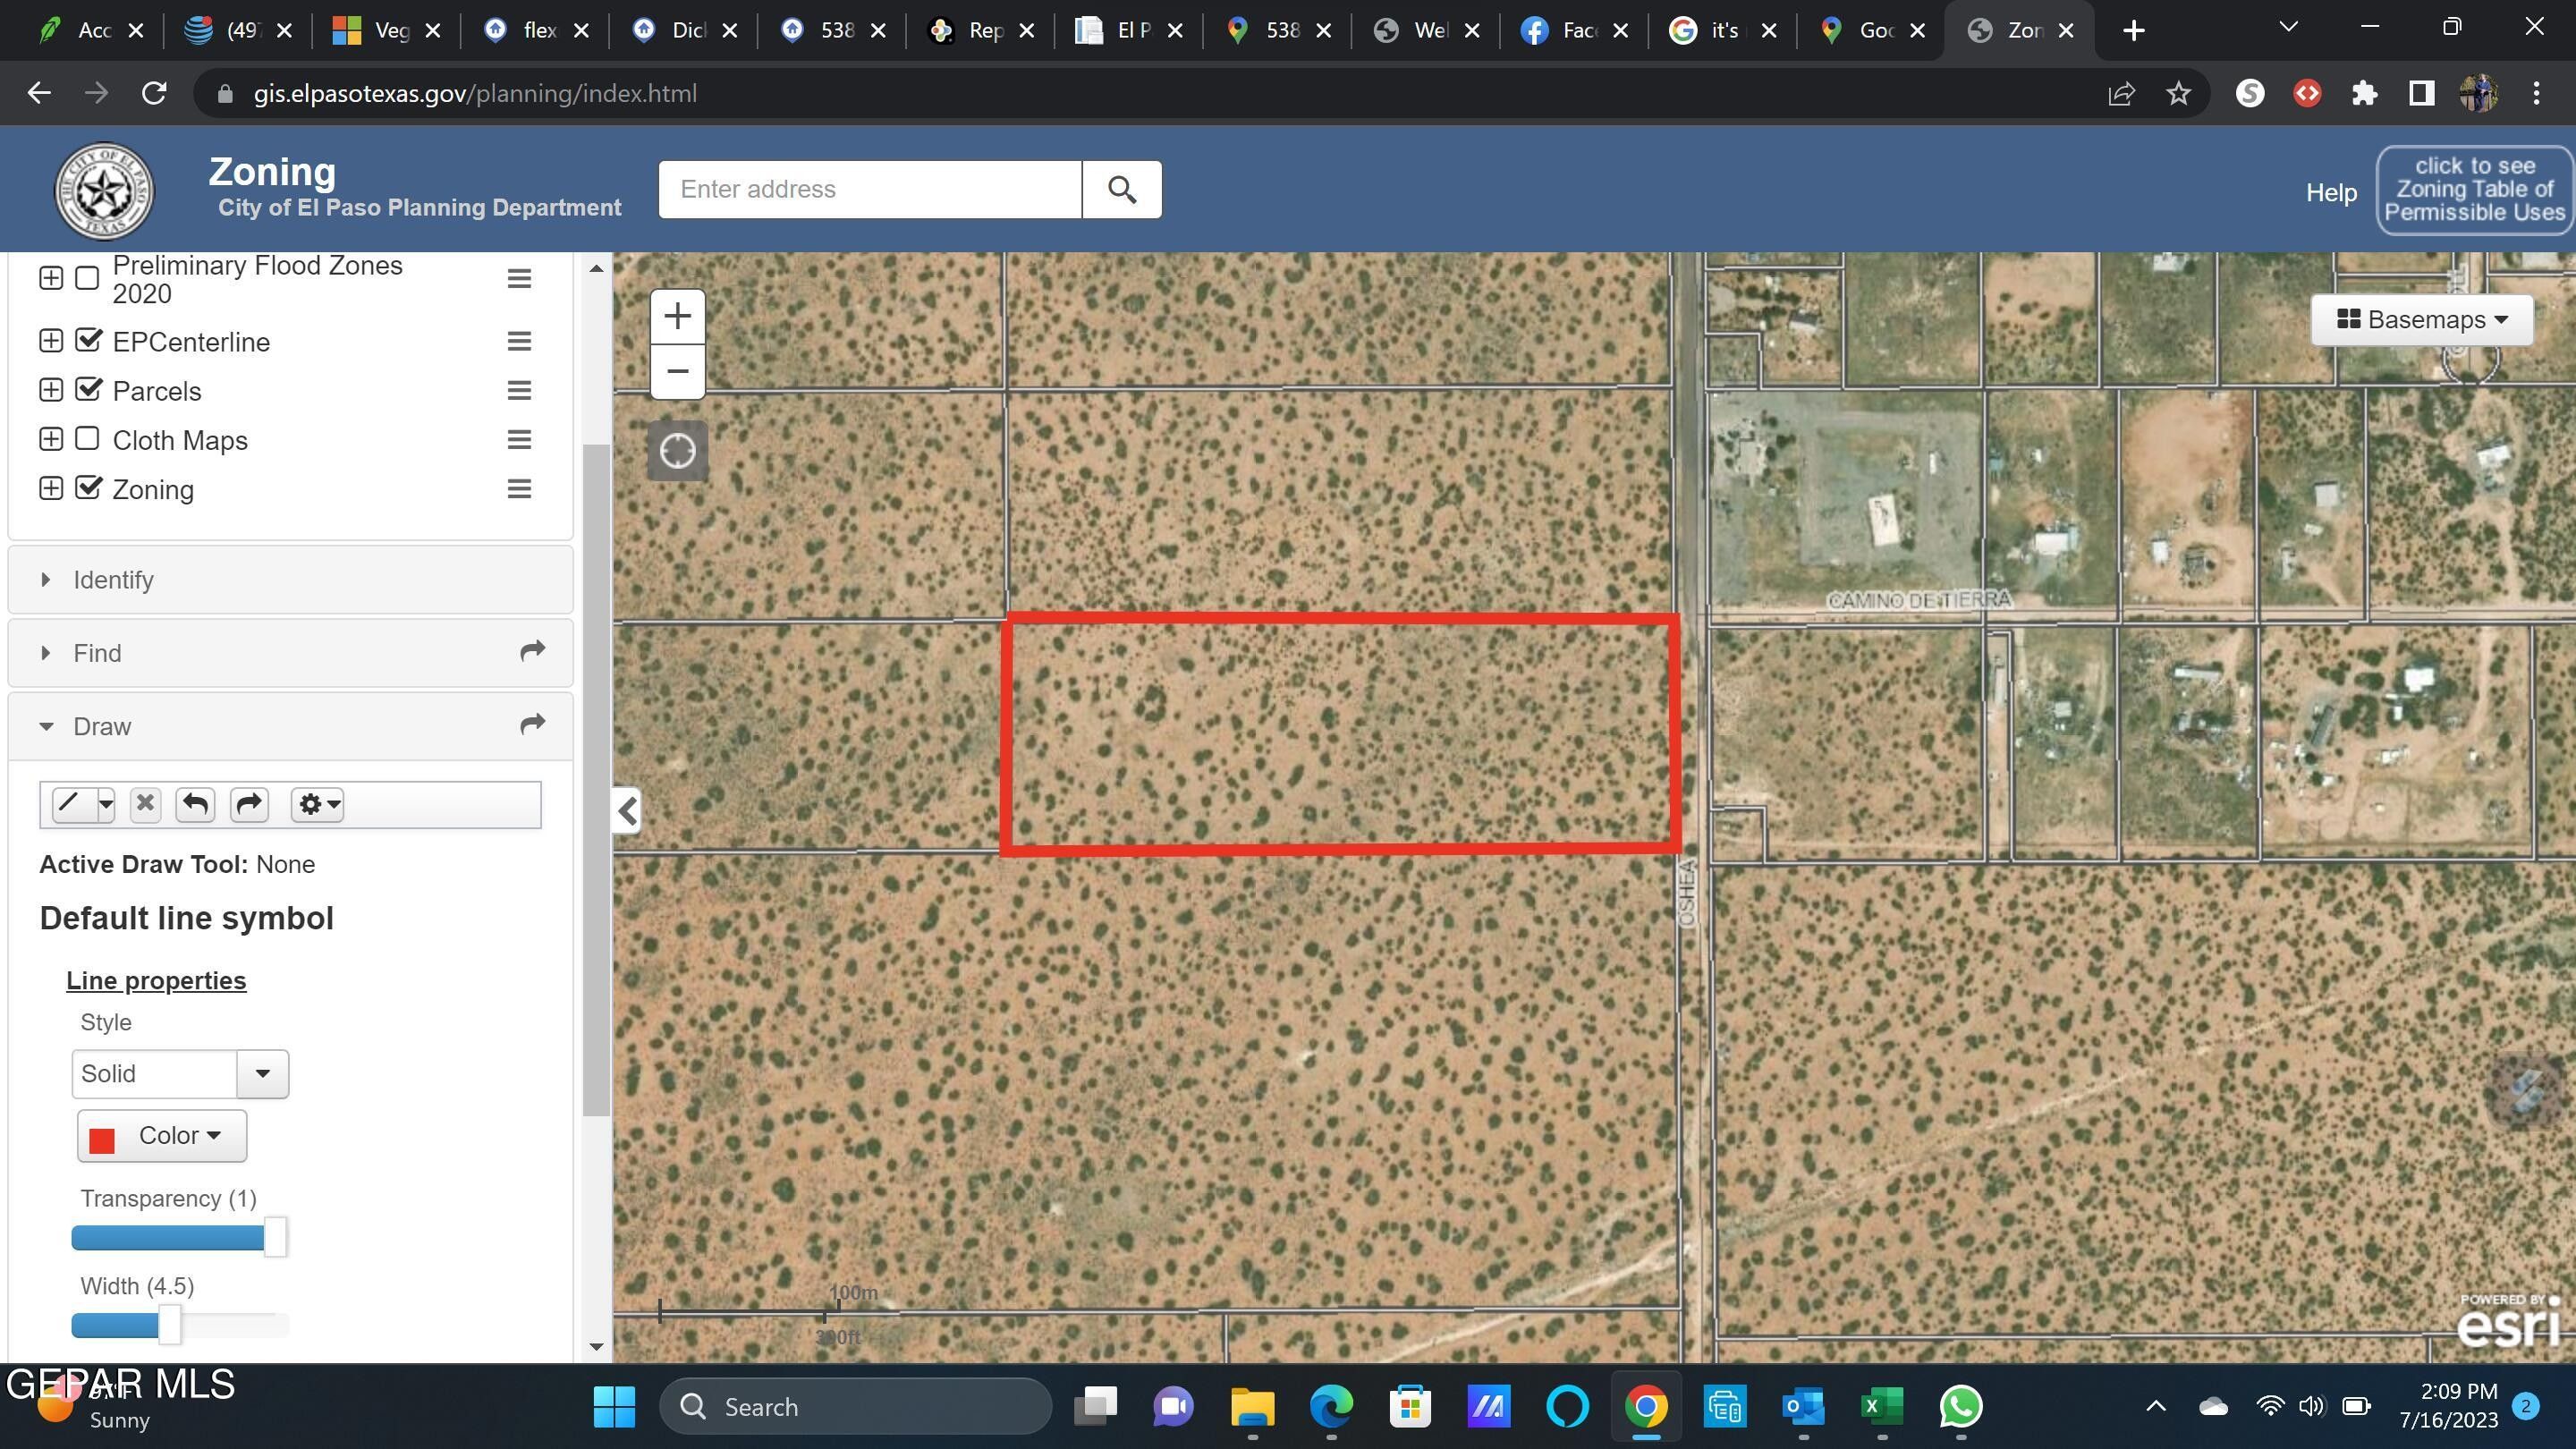Viewport: 2576px width, 1449px height.
Task: Click the map zoom in plus button
Action: click(x=677, y=316)
